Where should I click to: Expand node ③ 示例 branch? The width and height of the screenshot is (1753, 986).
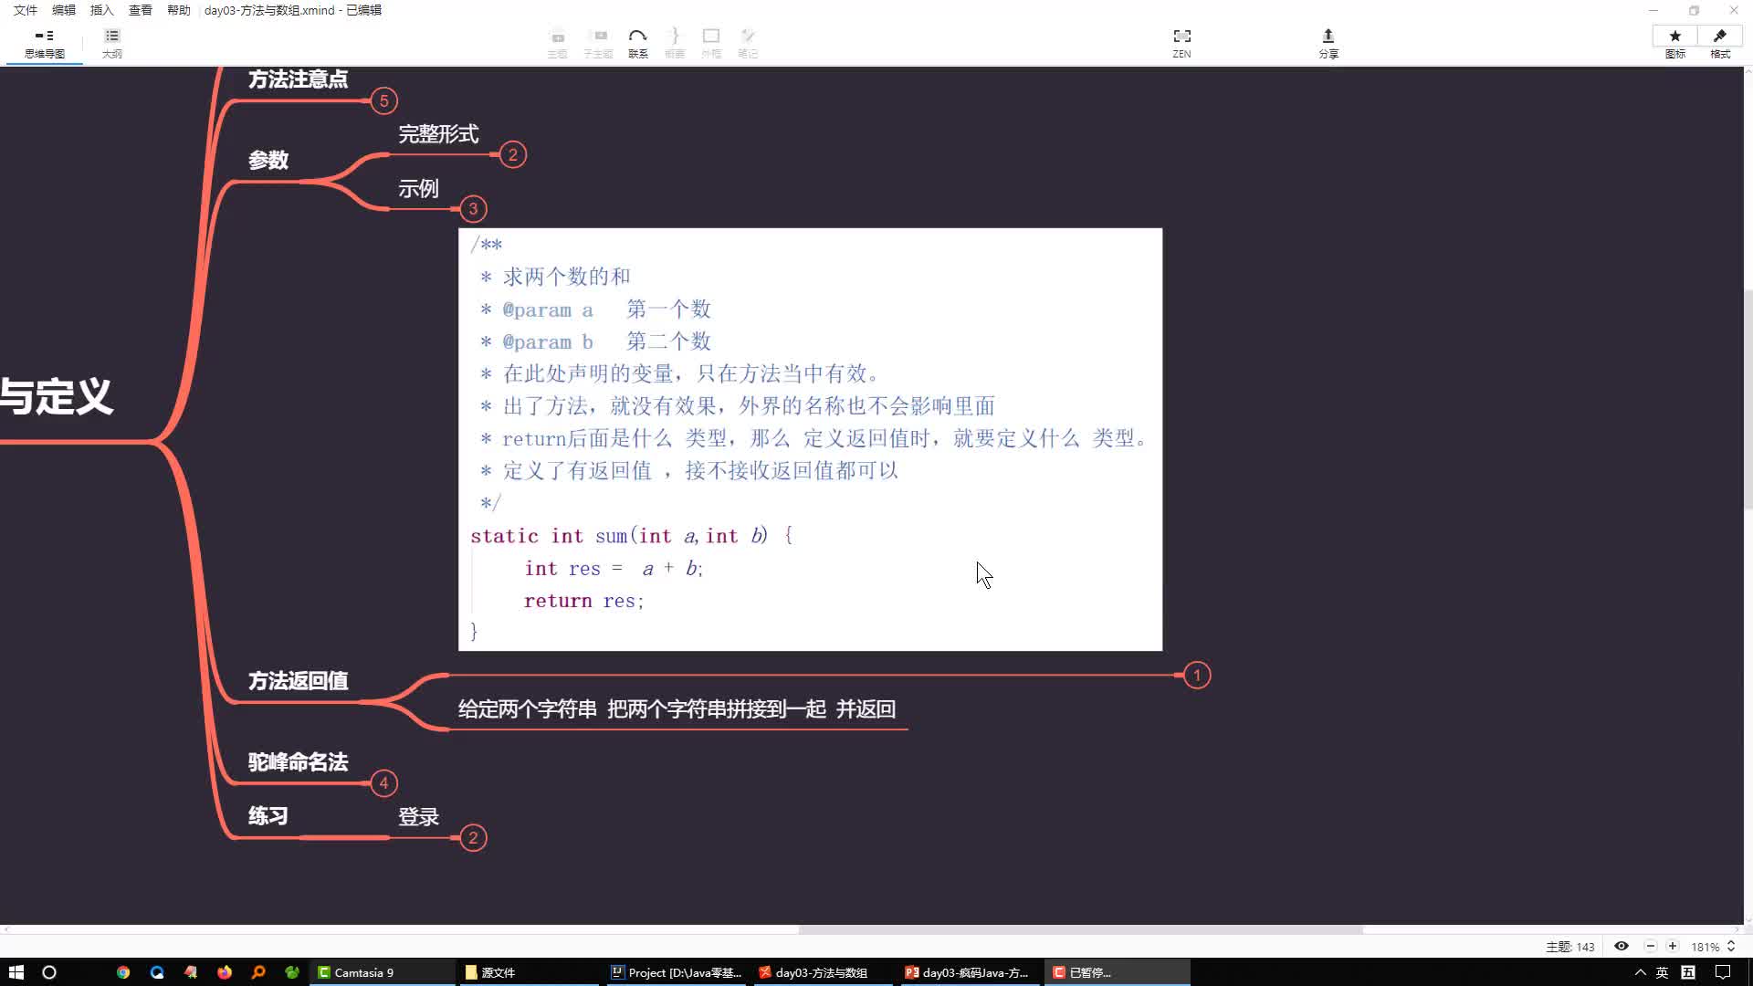point(472,208)
